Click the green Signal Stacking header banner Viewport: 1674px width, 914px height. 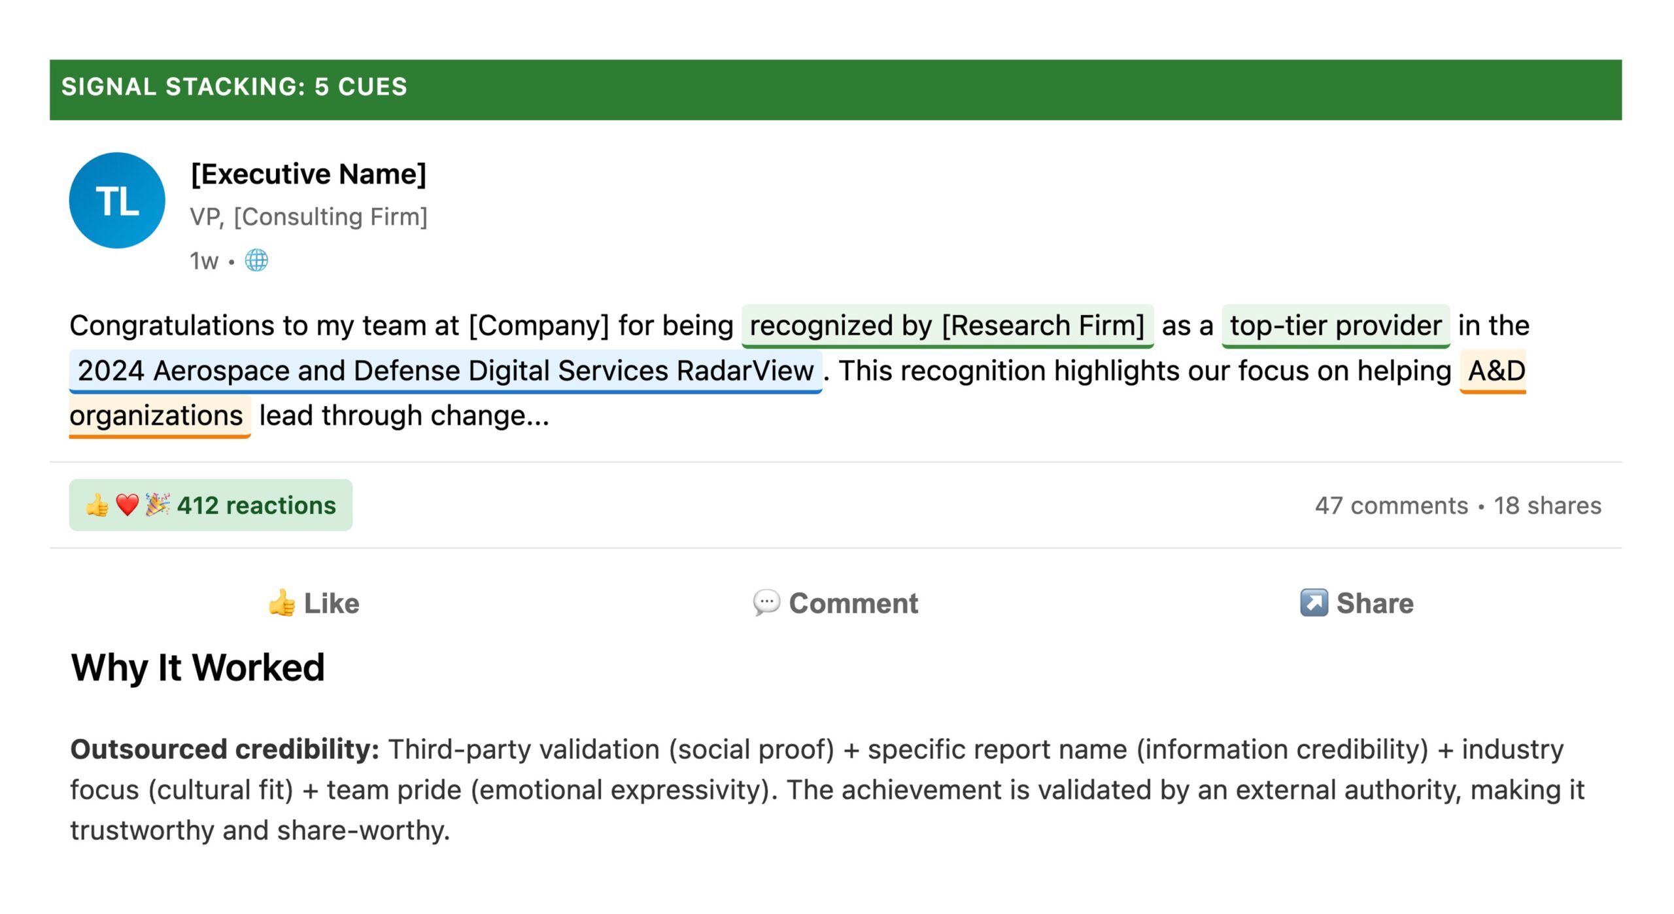click(836, 90)
